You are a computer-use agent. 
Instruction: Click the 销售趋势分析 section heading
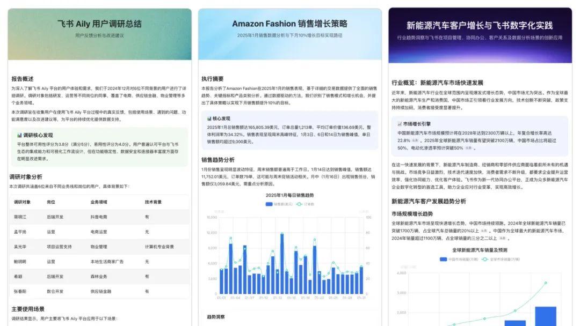(218, 160)
